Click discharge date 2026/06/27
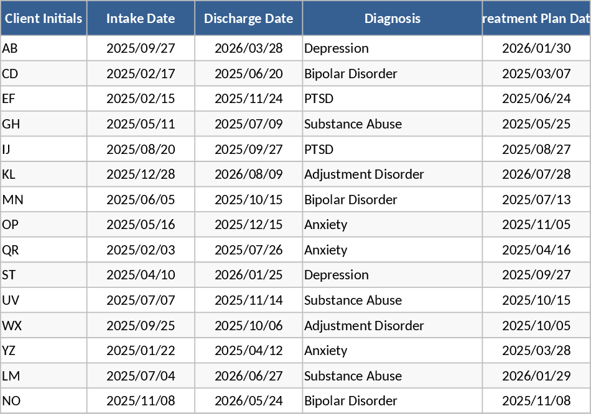This screenshot has height=414, width=591. pyautogui.click(x=248, y=376)
